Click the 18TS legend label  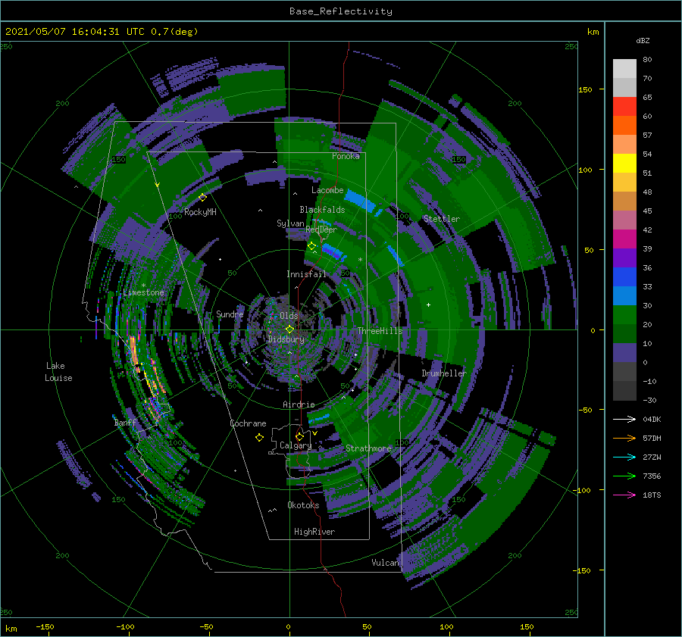pos(652,495)
